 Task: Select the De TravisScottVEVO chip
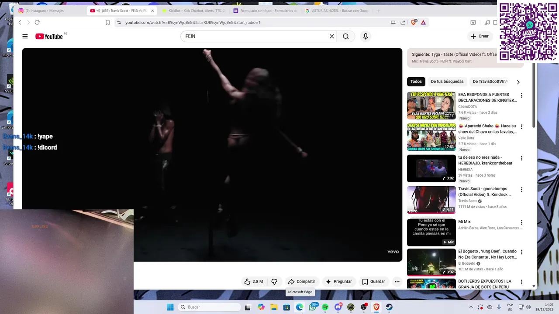pos(490,82)
